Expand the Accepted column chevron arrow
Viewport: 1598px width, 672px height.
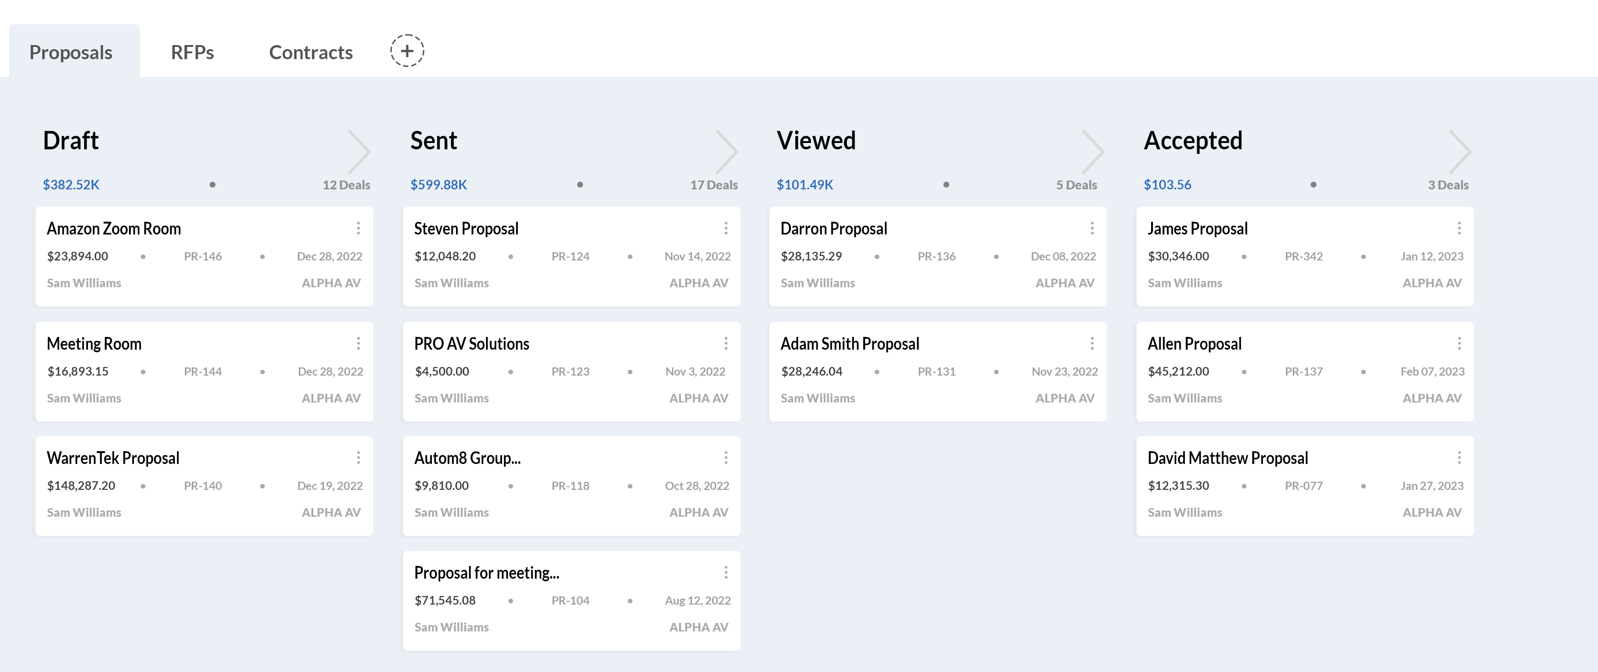point(1460,152)
